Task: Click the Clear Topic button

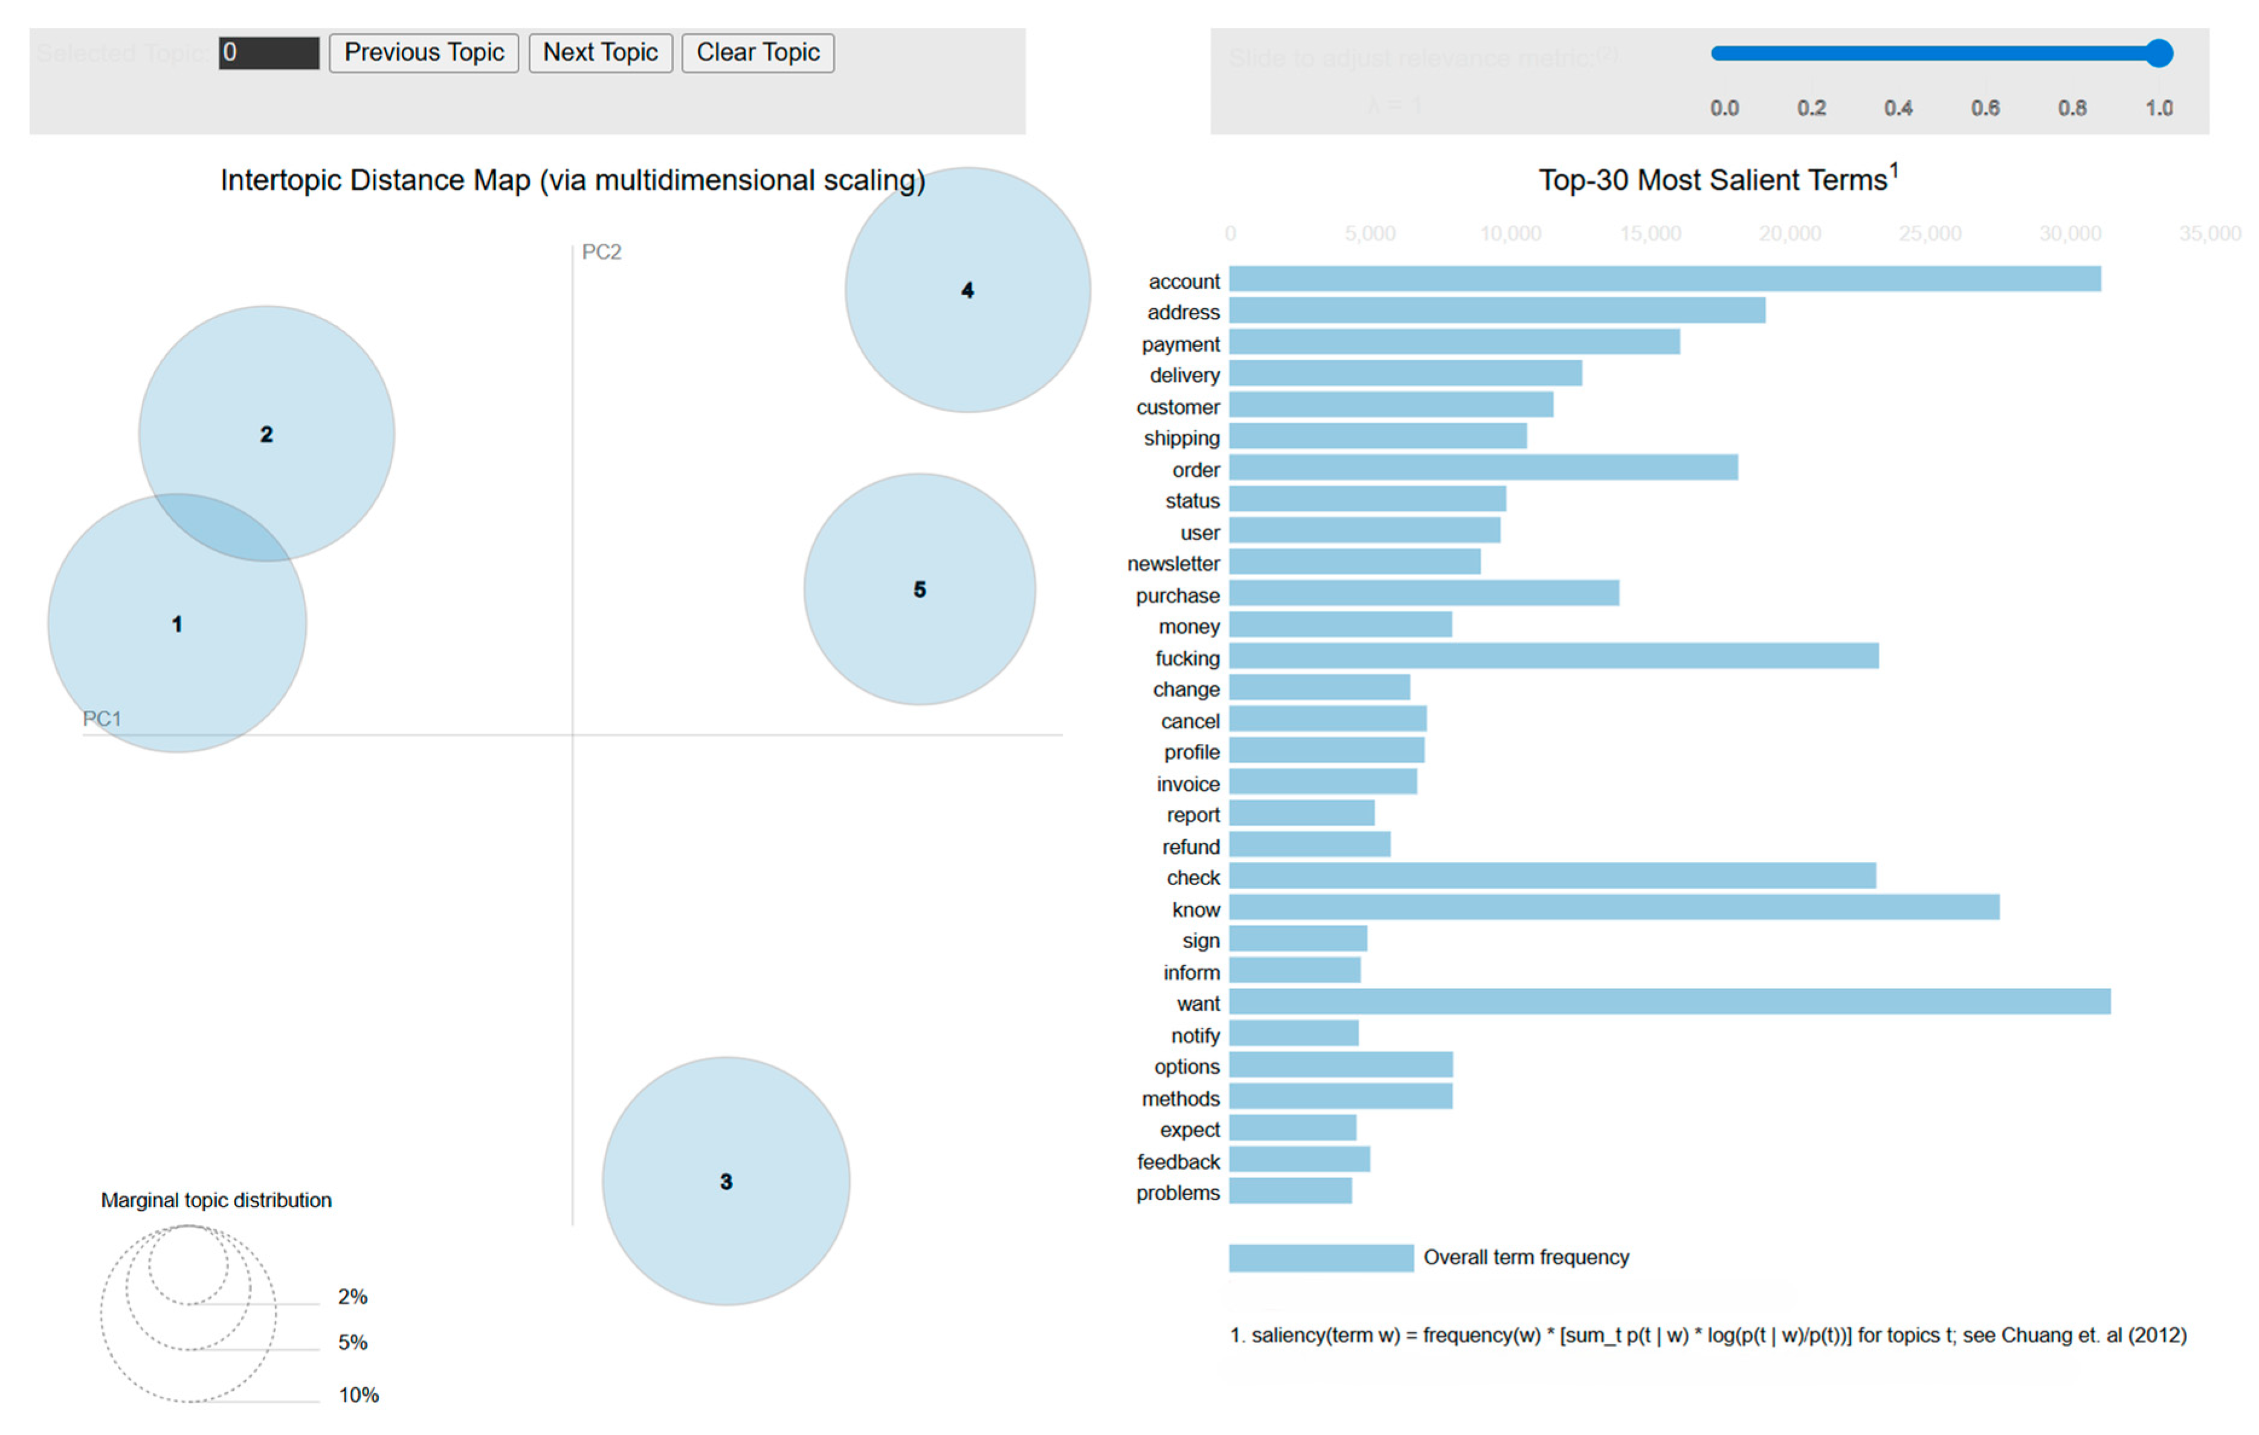Action: pyautogui.click(x=758, y=53)
